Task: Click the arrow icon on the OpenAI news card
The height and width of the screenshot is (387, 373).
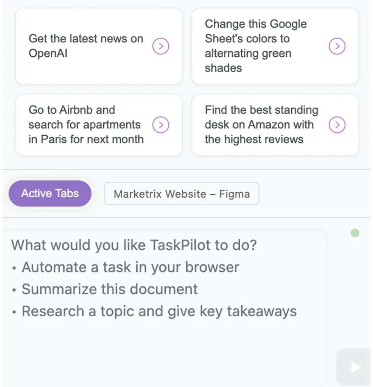Action: pyautogui.click(x=160, y=46)
